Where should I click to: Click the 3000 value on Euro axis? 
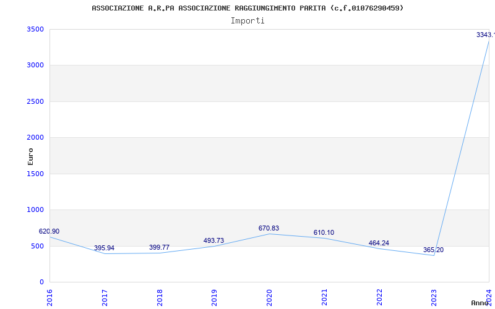[x=35, y=66]
